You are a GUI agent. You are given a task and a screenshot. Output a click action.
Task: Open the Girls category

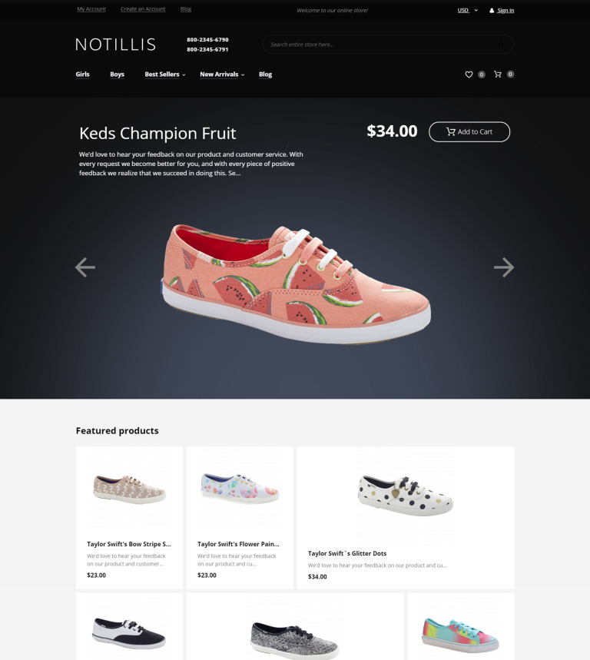click(82, 75)
